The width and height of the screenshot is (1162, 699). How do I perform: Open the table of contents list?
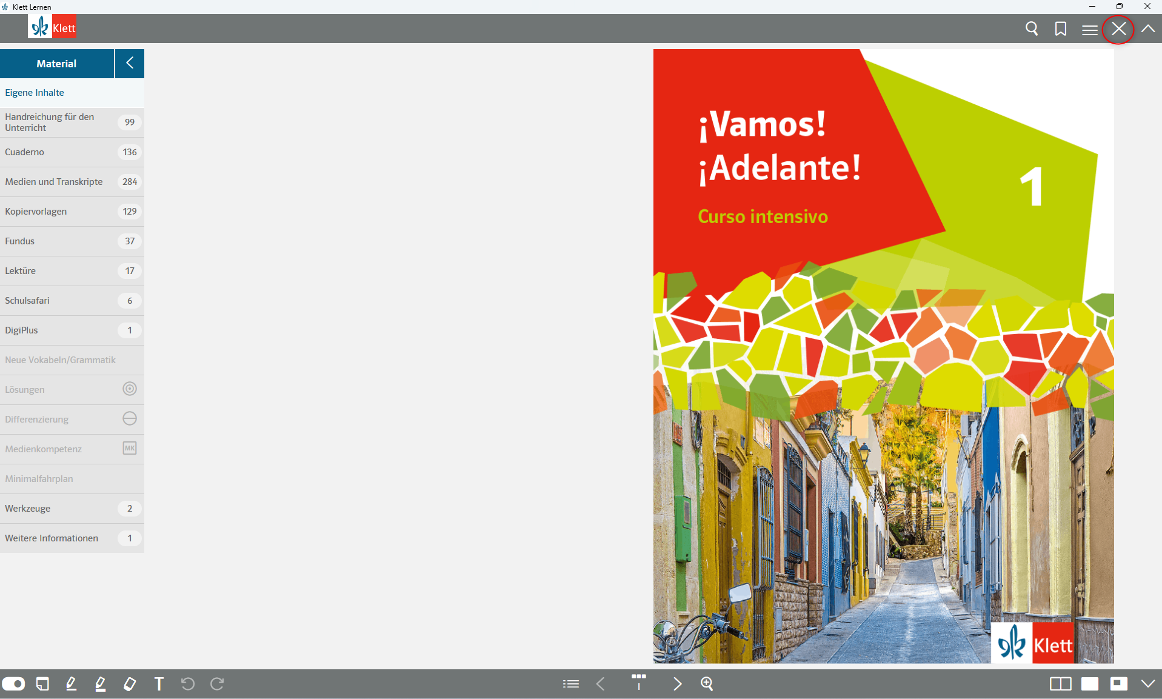pyautogui.click(x=571, y=684)
